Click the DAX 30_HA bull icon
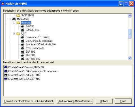Viewport: 135px width, 107px height. coord(23,30)
